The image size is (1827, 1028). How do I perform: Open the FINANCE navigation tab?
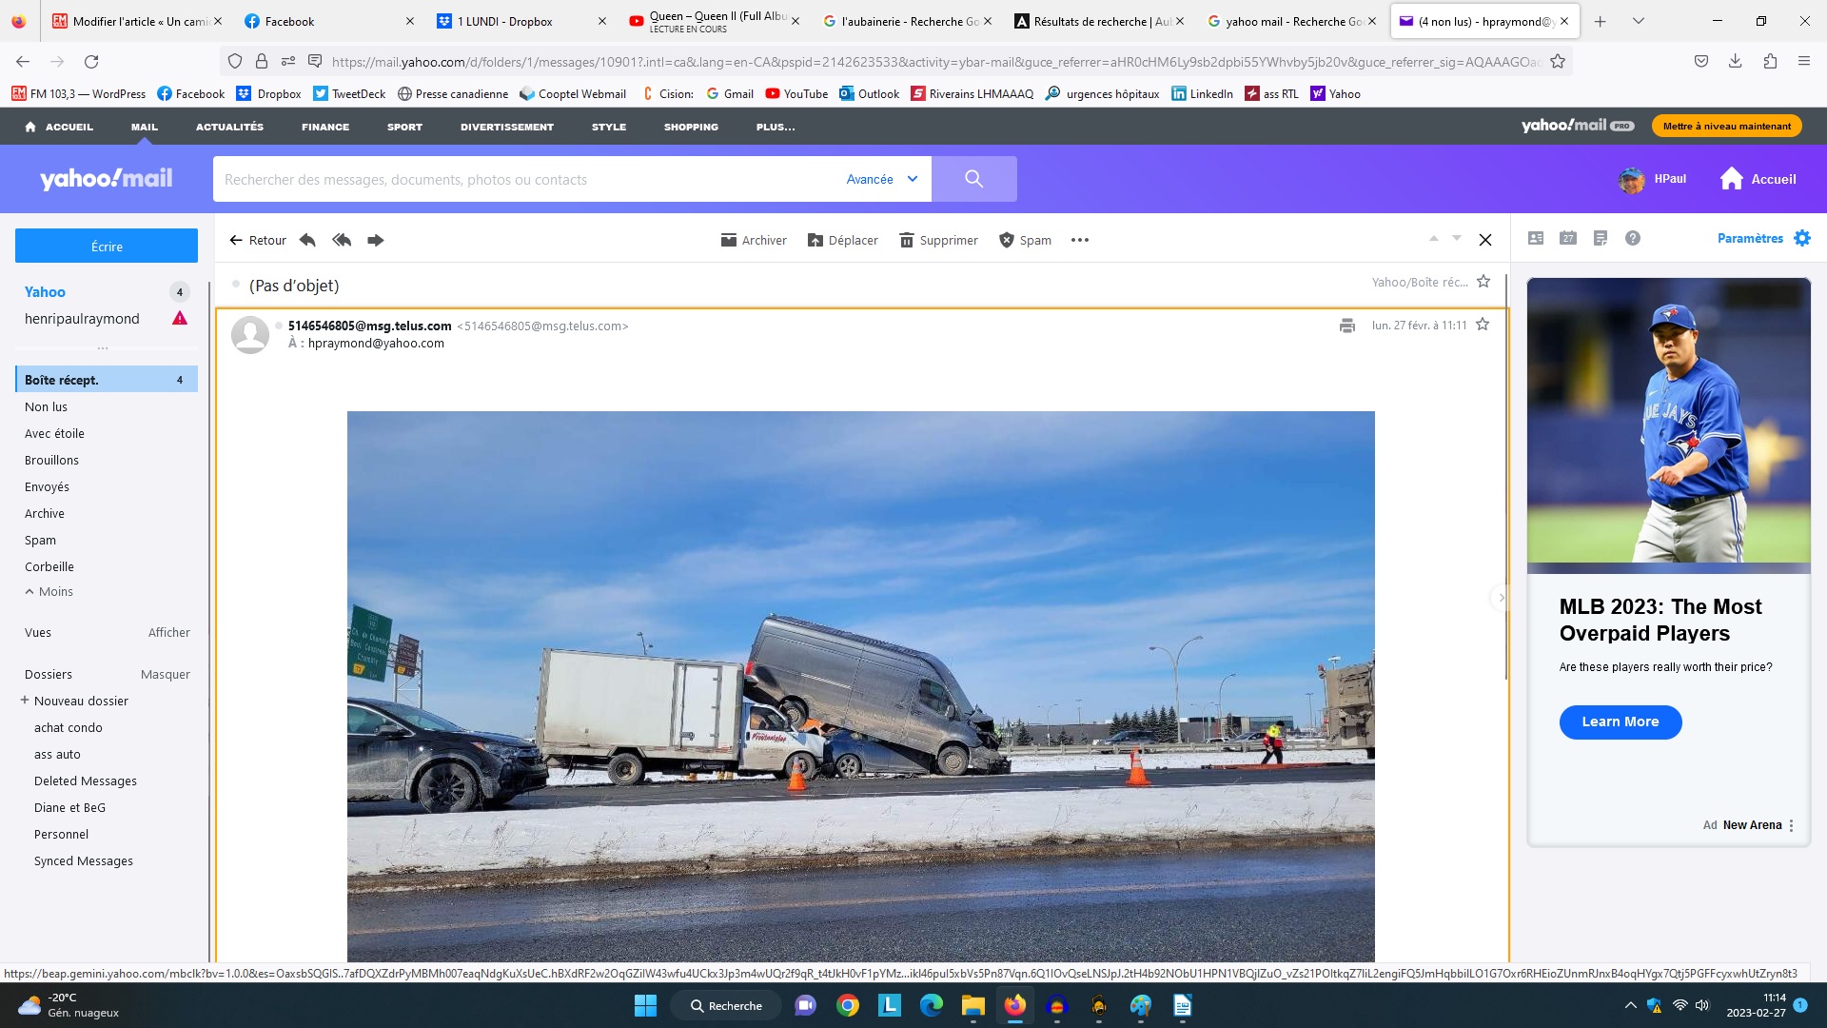point(325,127)
